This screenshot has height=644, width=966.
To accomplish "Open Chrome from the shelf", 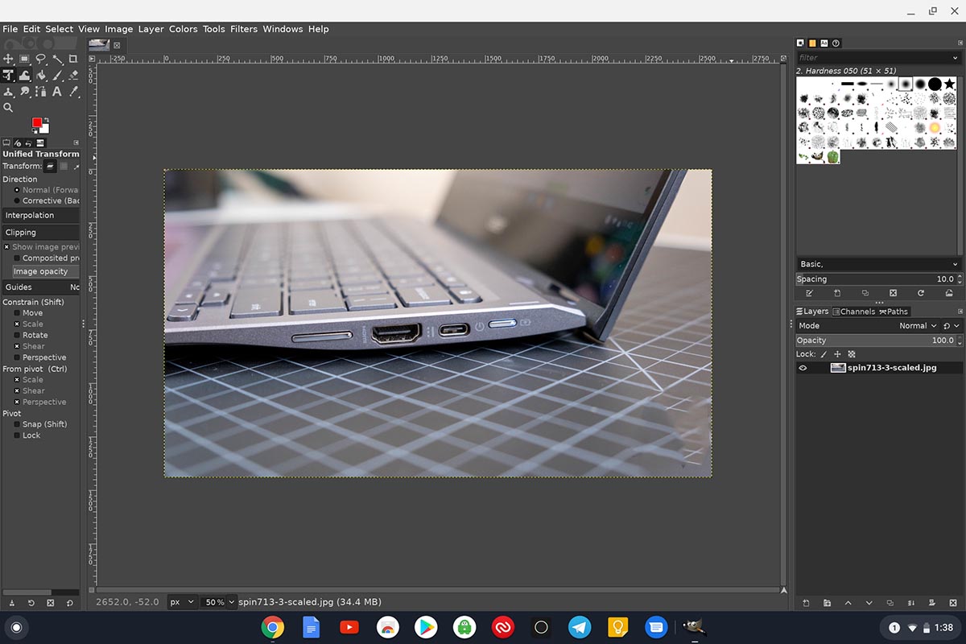I will pos(272,627).
